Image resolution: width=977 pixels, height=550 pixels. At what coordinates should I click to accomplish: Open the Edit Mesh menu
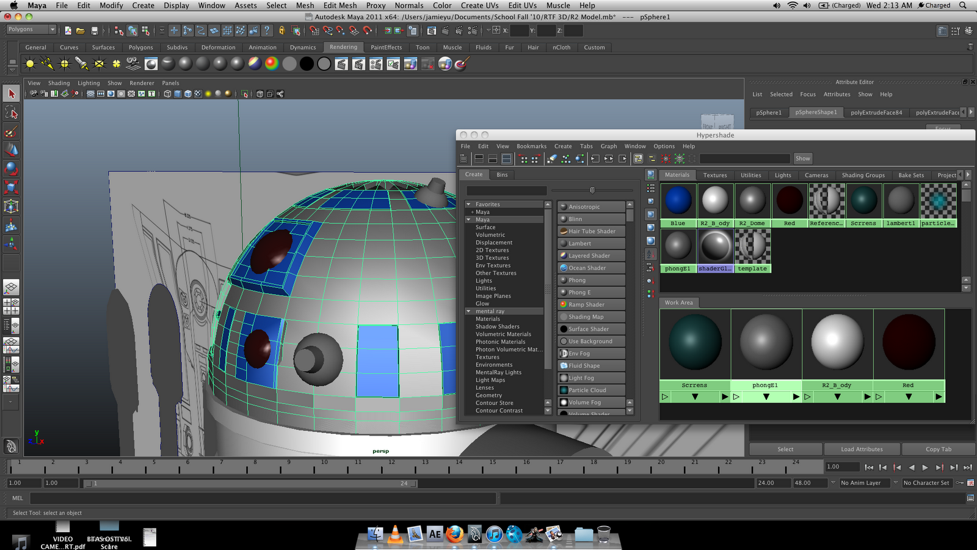[x=340, y=5]
